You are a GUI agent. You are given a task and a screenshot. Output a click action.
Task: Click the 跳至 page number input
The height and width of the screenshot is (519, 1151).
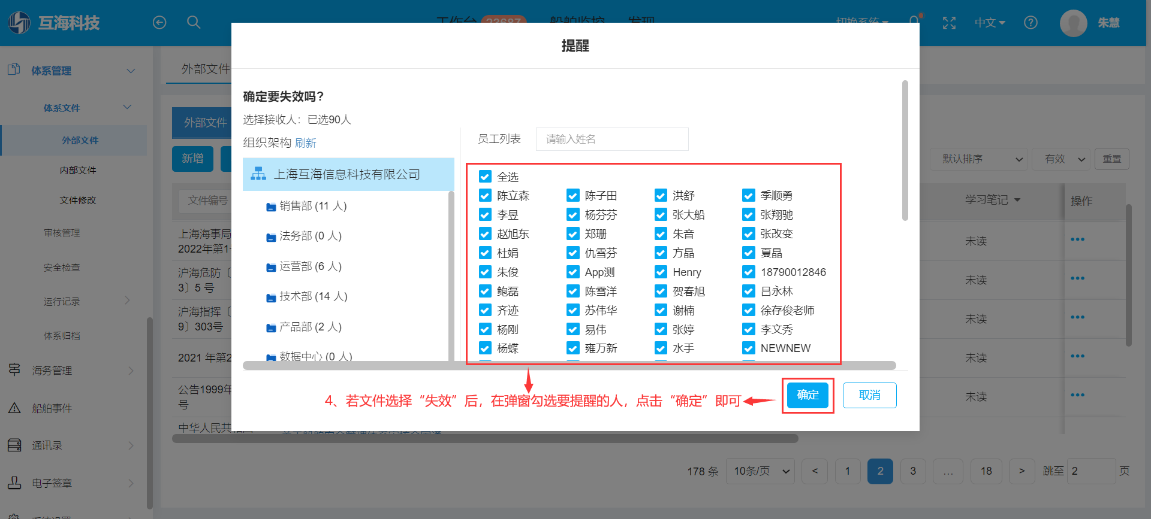1091,471
